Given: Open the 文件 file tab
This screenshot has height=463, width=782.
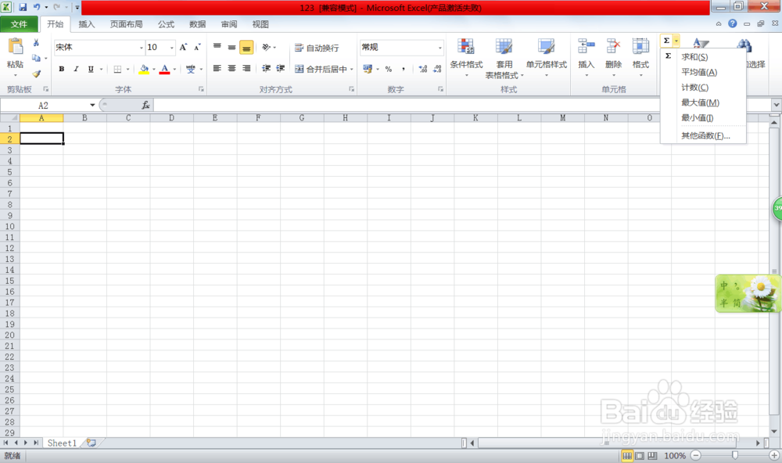Looking at the screenshot, I should [x=20, y=24].
